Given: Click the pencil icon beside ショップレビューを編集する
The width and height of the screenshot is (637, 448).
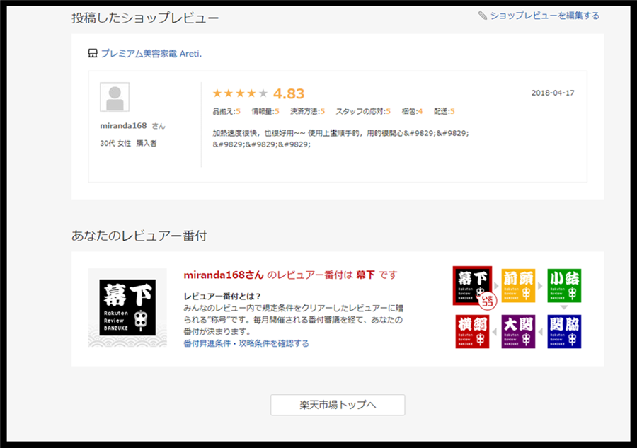Looking at the screenshot, I should pos(482,16).
